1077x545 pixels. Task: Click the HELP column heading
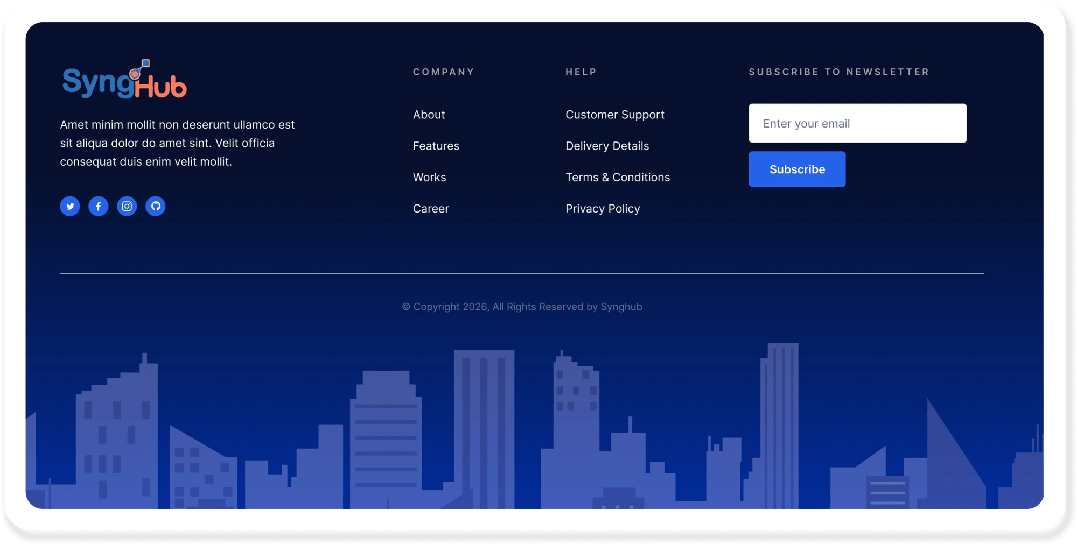pyautogui.click(x=581, y=72)
